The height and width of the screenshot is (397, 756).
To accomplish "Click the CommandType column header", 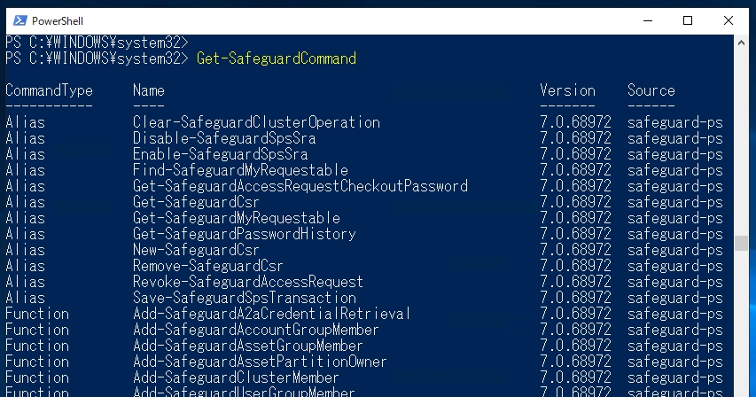I will point(49,90).
